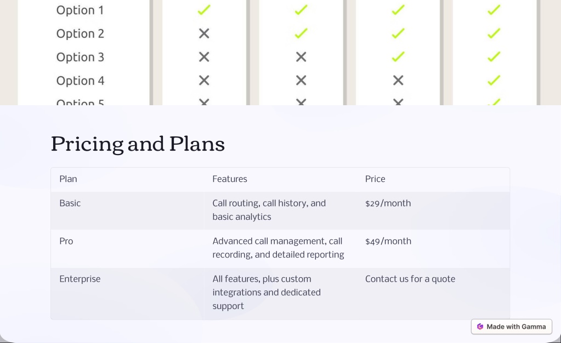Image resolution: width=561 pixels, height=343 pixels.
Task: Click the Option 1 first column checkmark
Action: point(204,10)
